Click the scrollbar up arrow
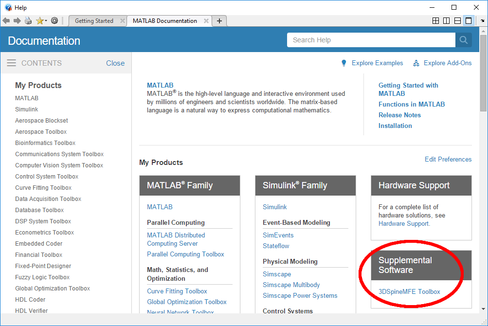488x326 pixels. (483, 31)
